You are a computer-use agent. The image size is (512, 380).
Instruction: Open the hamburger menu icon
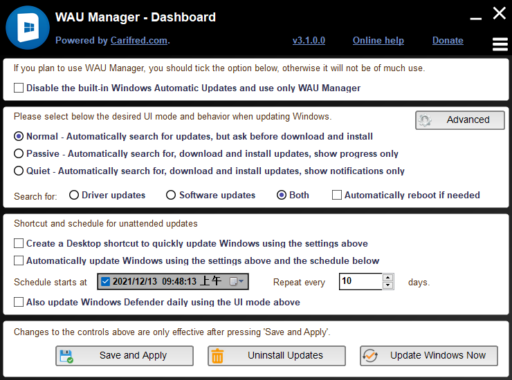tap(500, 44)
